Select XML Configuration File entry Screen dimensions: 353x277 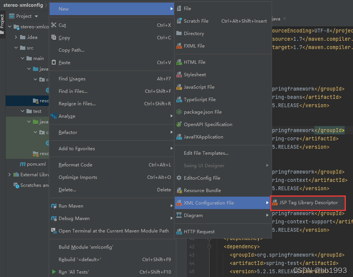222,203
